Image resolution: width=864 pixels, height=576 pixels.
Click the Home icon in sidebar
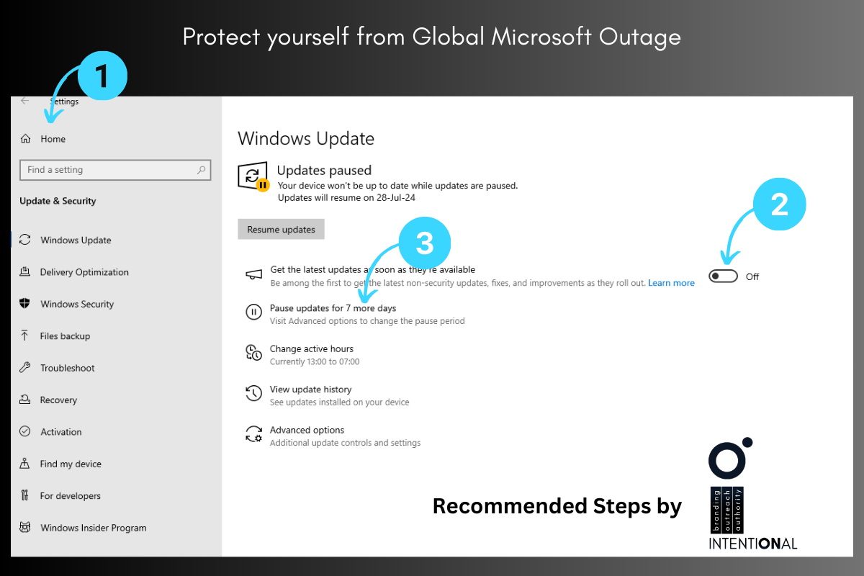pyautogui.click(x=26, y=139)
